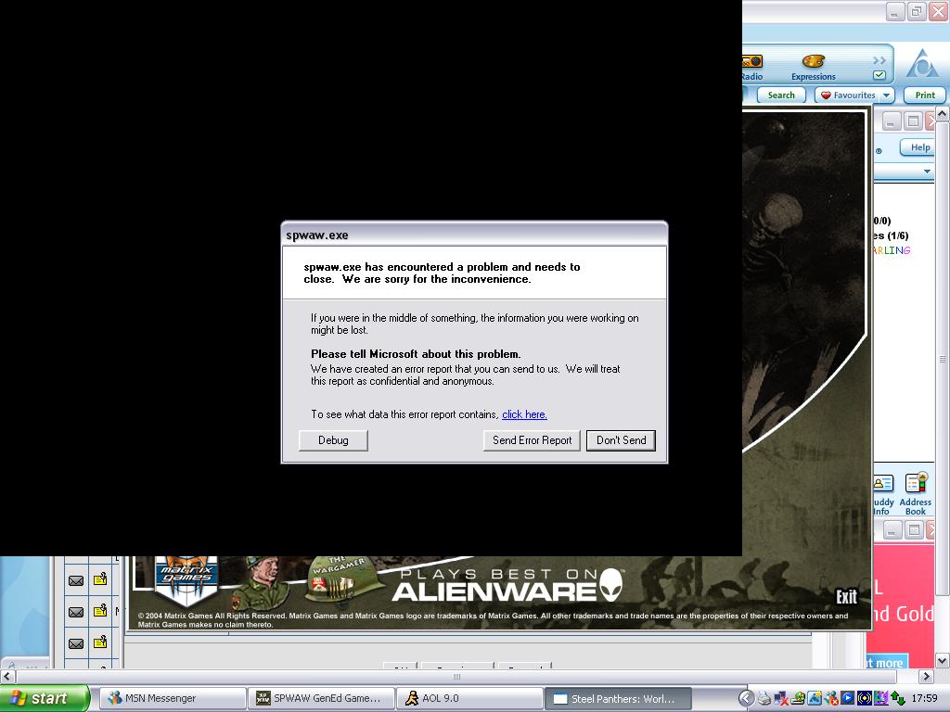Click Exit on the Steel Panthers splash
The height and width of the screenshot is (712, 950).
(846, 597)
